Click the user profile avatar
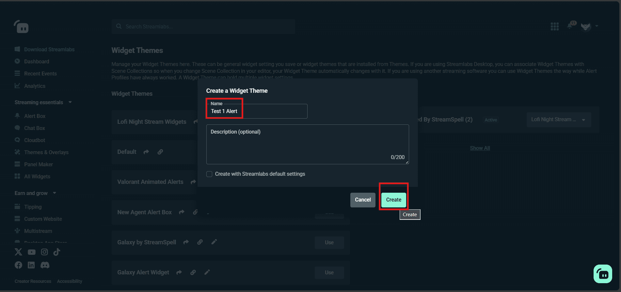The height and width of the screenshot is (292, 621). pos(586,26)
